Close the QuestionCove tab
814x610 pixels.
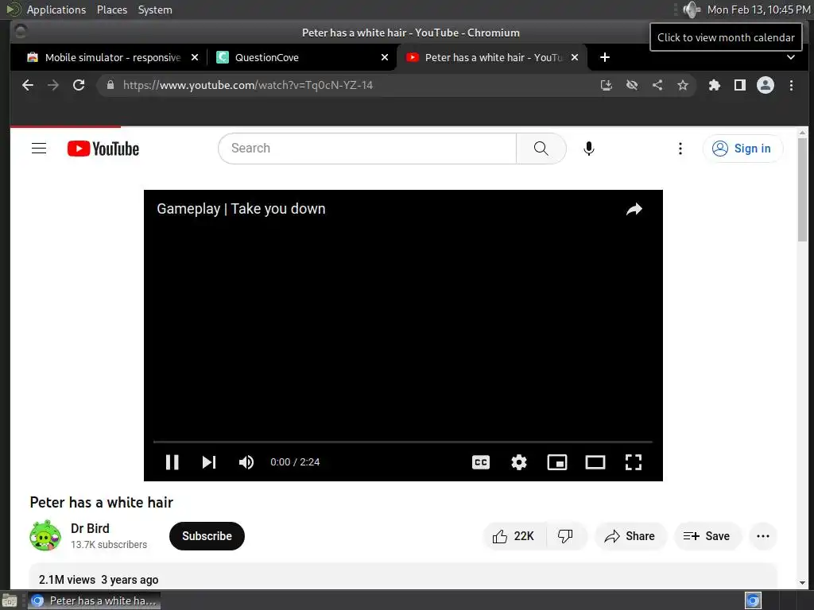point(385,57)
